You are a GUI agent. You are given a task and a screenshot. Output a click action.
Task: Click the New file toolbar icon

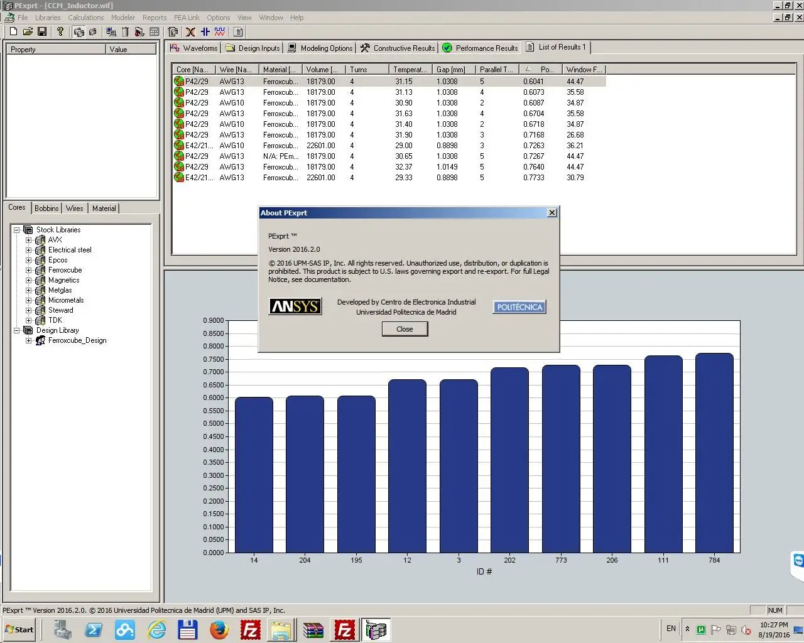(x=13, y=31)
